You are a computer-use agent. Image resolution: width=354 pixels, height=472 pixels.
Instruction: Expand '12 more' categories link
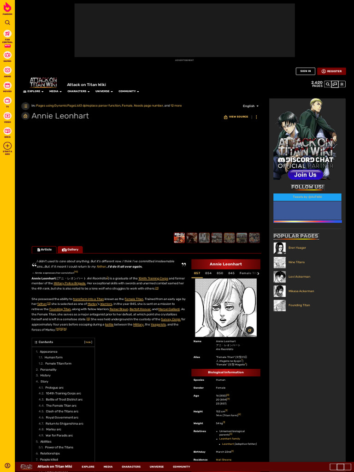pos(176,106)
